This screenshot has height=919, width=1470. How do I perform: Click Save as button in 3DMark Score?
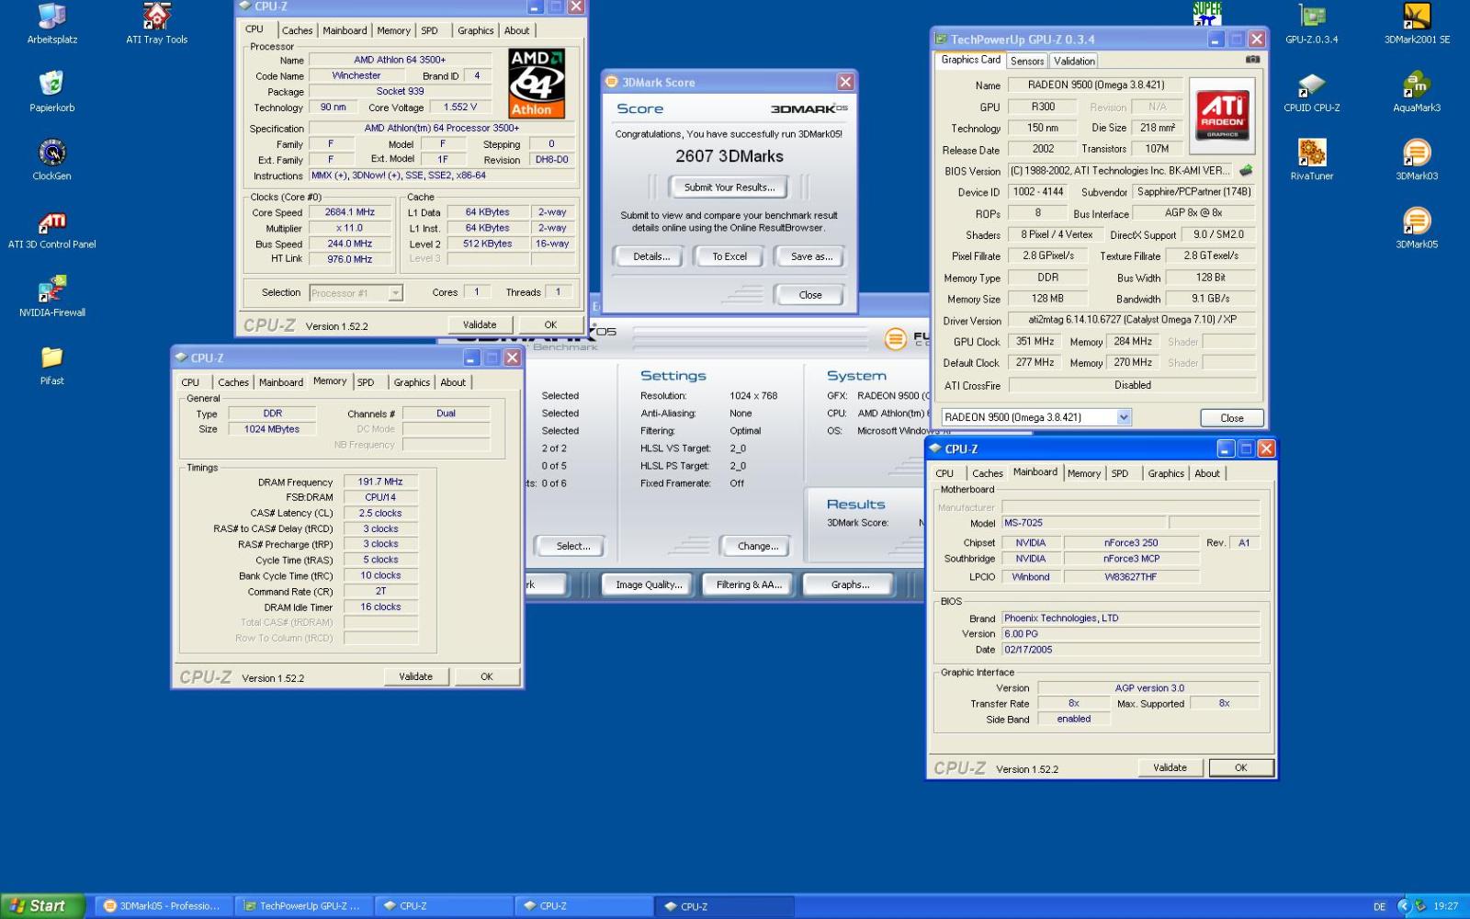click(811, 256)
